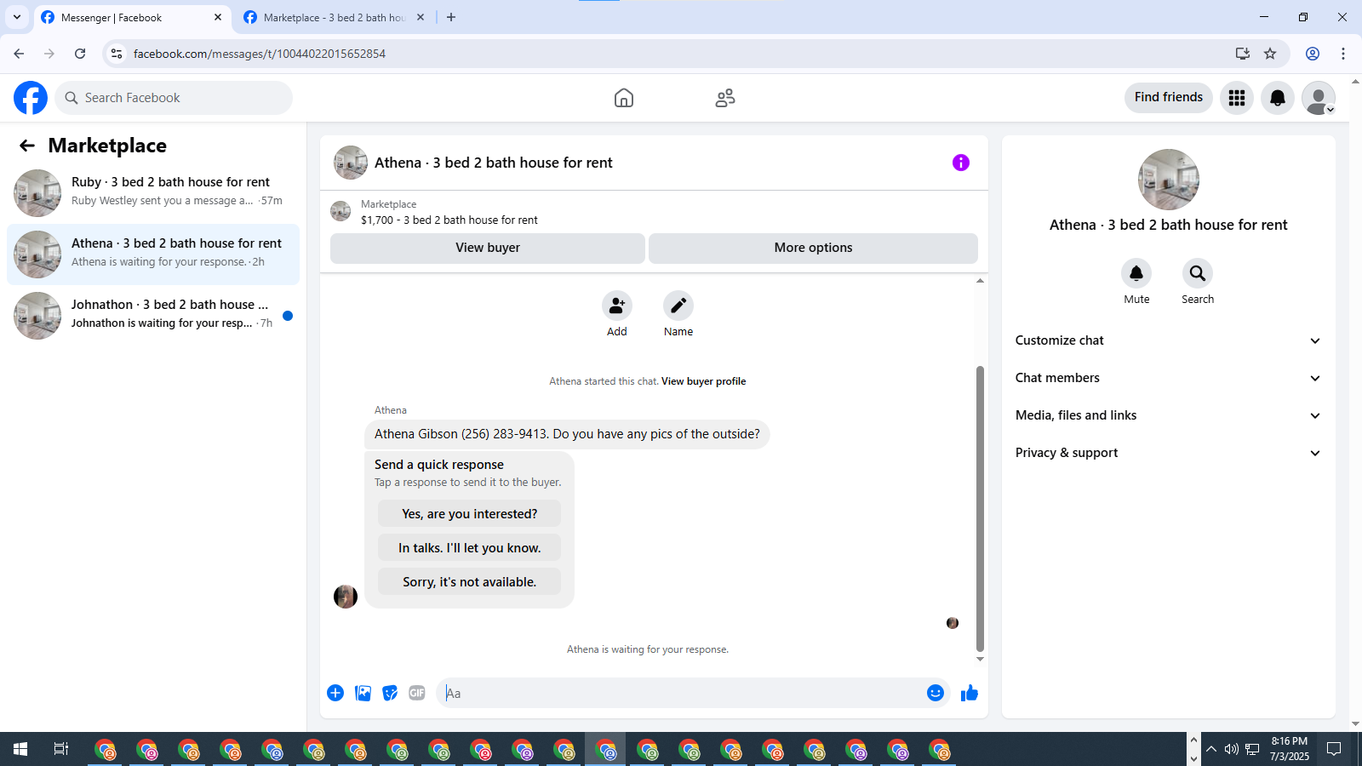Click the View buyer button
1362x766 pixels.
tap(488, 248)
